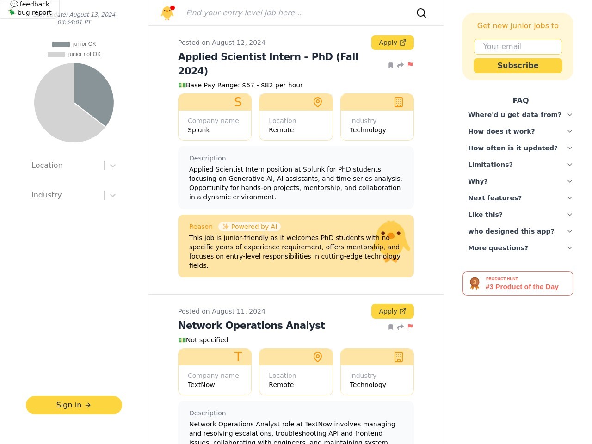Flag the Applied Scientist Intern job
Screen dimensions: 592x444
pyautogui.click(x=410, y=65)
